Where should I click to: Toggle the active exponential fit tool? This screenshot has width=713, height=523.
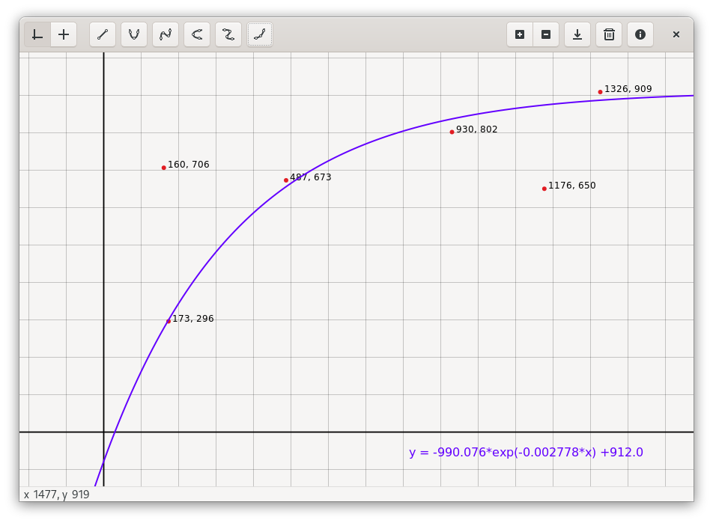[259, 34]
